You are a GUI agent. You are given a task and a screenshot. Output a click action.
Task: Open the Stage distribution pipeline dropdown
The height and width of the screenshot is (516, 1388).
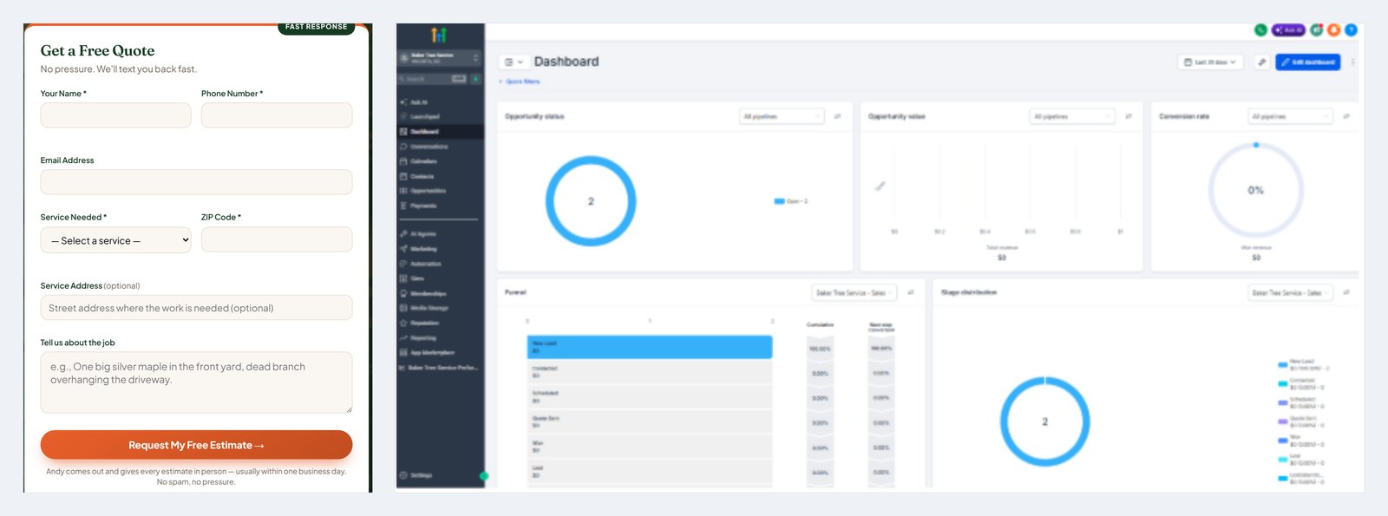coord(1291,293)
